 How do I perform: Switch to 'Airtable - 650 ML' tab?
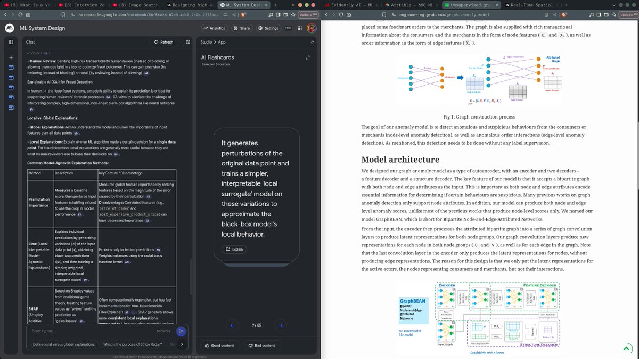411,5
